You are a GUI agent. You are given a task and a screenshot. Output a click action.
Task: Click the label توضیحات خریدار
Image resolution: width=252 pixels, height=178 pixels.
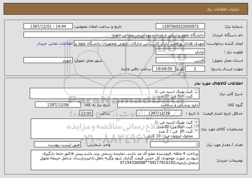click(x=229, y=160)
